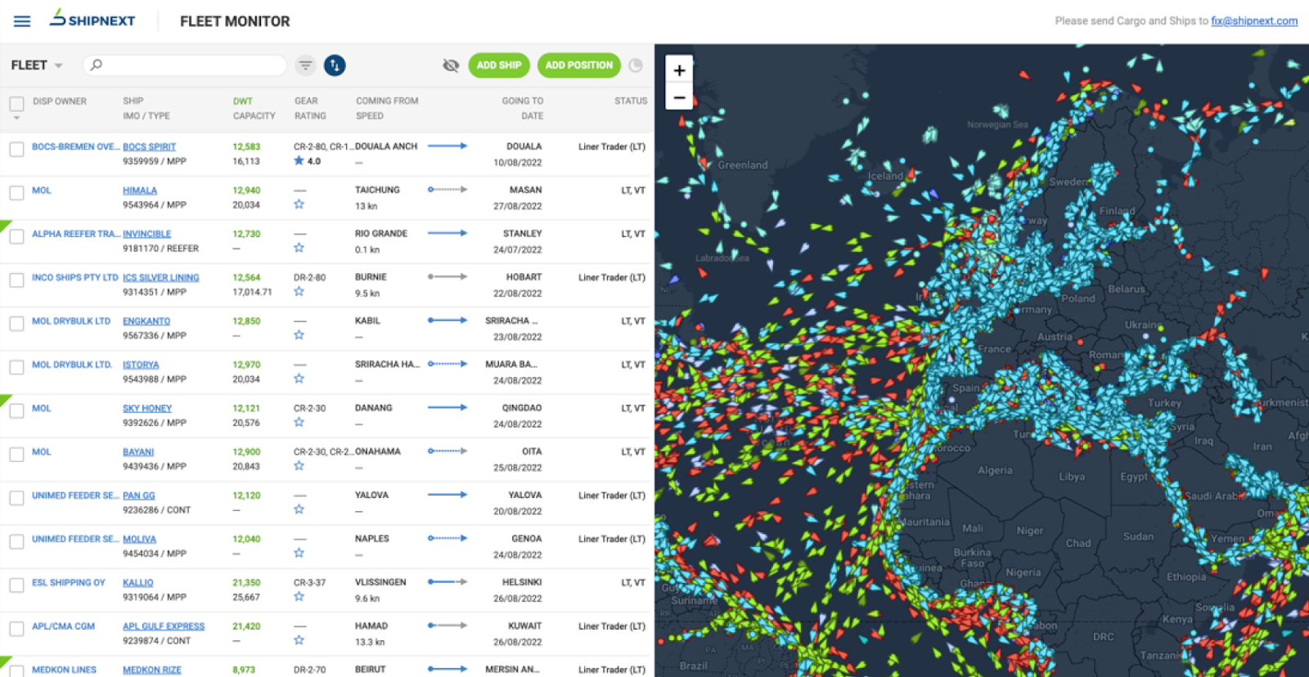
Task: Click the Shipnext logo
Action: (x=92, y=19)
